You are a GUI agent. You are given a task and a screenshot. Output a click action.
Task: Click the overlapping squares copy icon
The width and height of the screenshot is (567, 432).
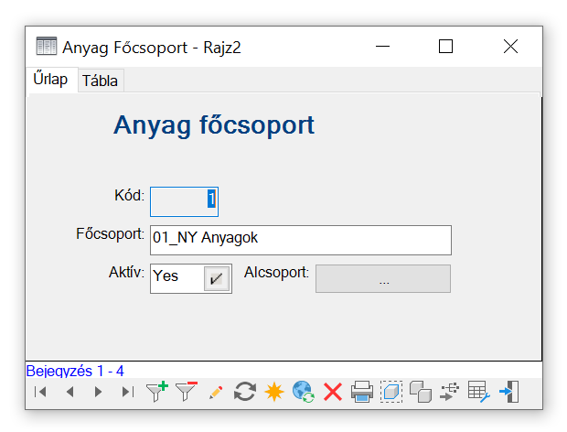coord(421,392)
